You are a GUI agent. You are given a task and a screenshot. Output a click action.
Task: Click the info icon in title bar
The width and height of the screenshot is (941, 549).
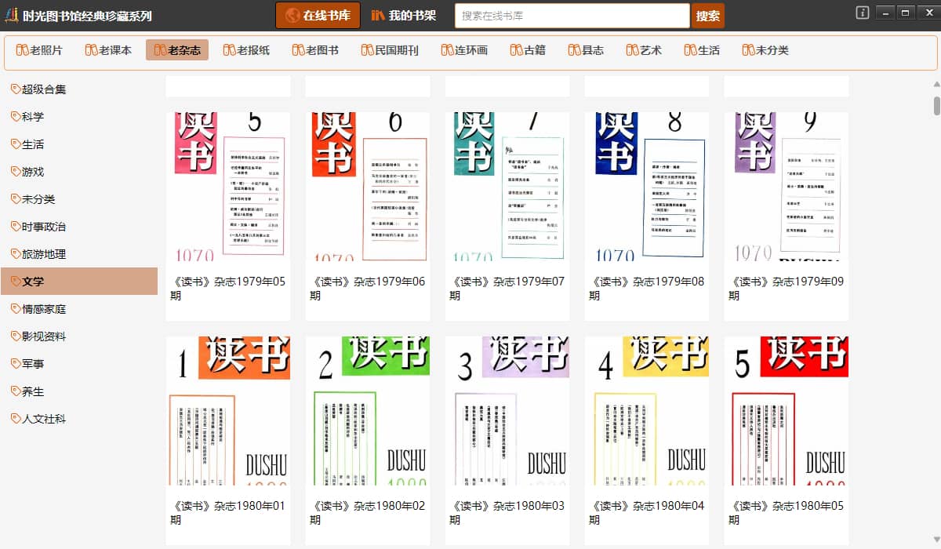pos(863,13)
